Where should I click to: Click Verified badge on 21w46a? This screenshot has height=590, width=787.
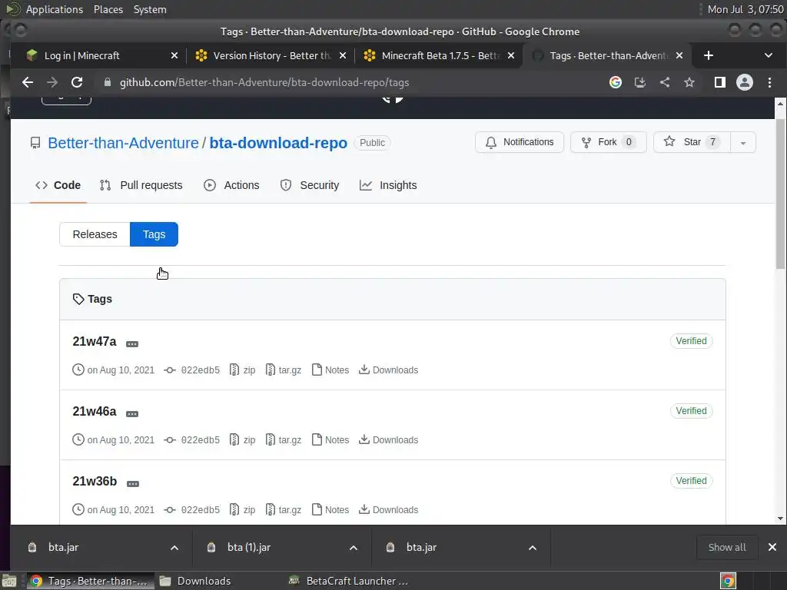click(x=691, y=411)
